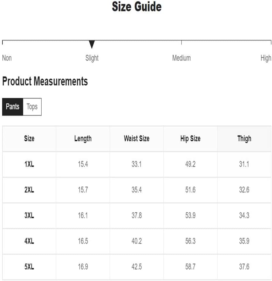272x281 pixels.
Task: Select the 5XL size row
Action: [x=29, y=267]
